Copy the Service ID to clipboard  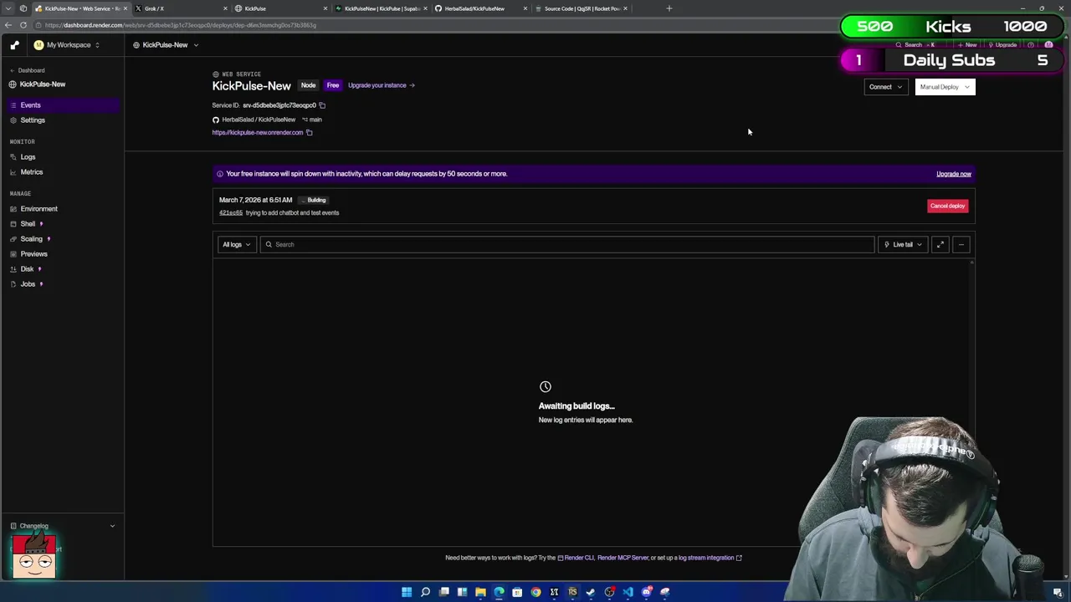pos(322,105)
